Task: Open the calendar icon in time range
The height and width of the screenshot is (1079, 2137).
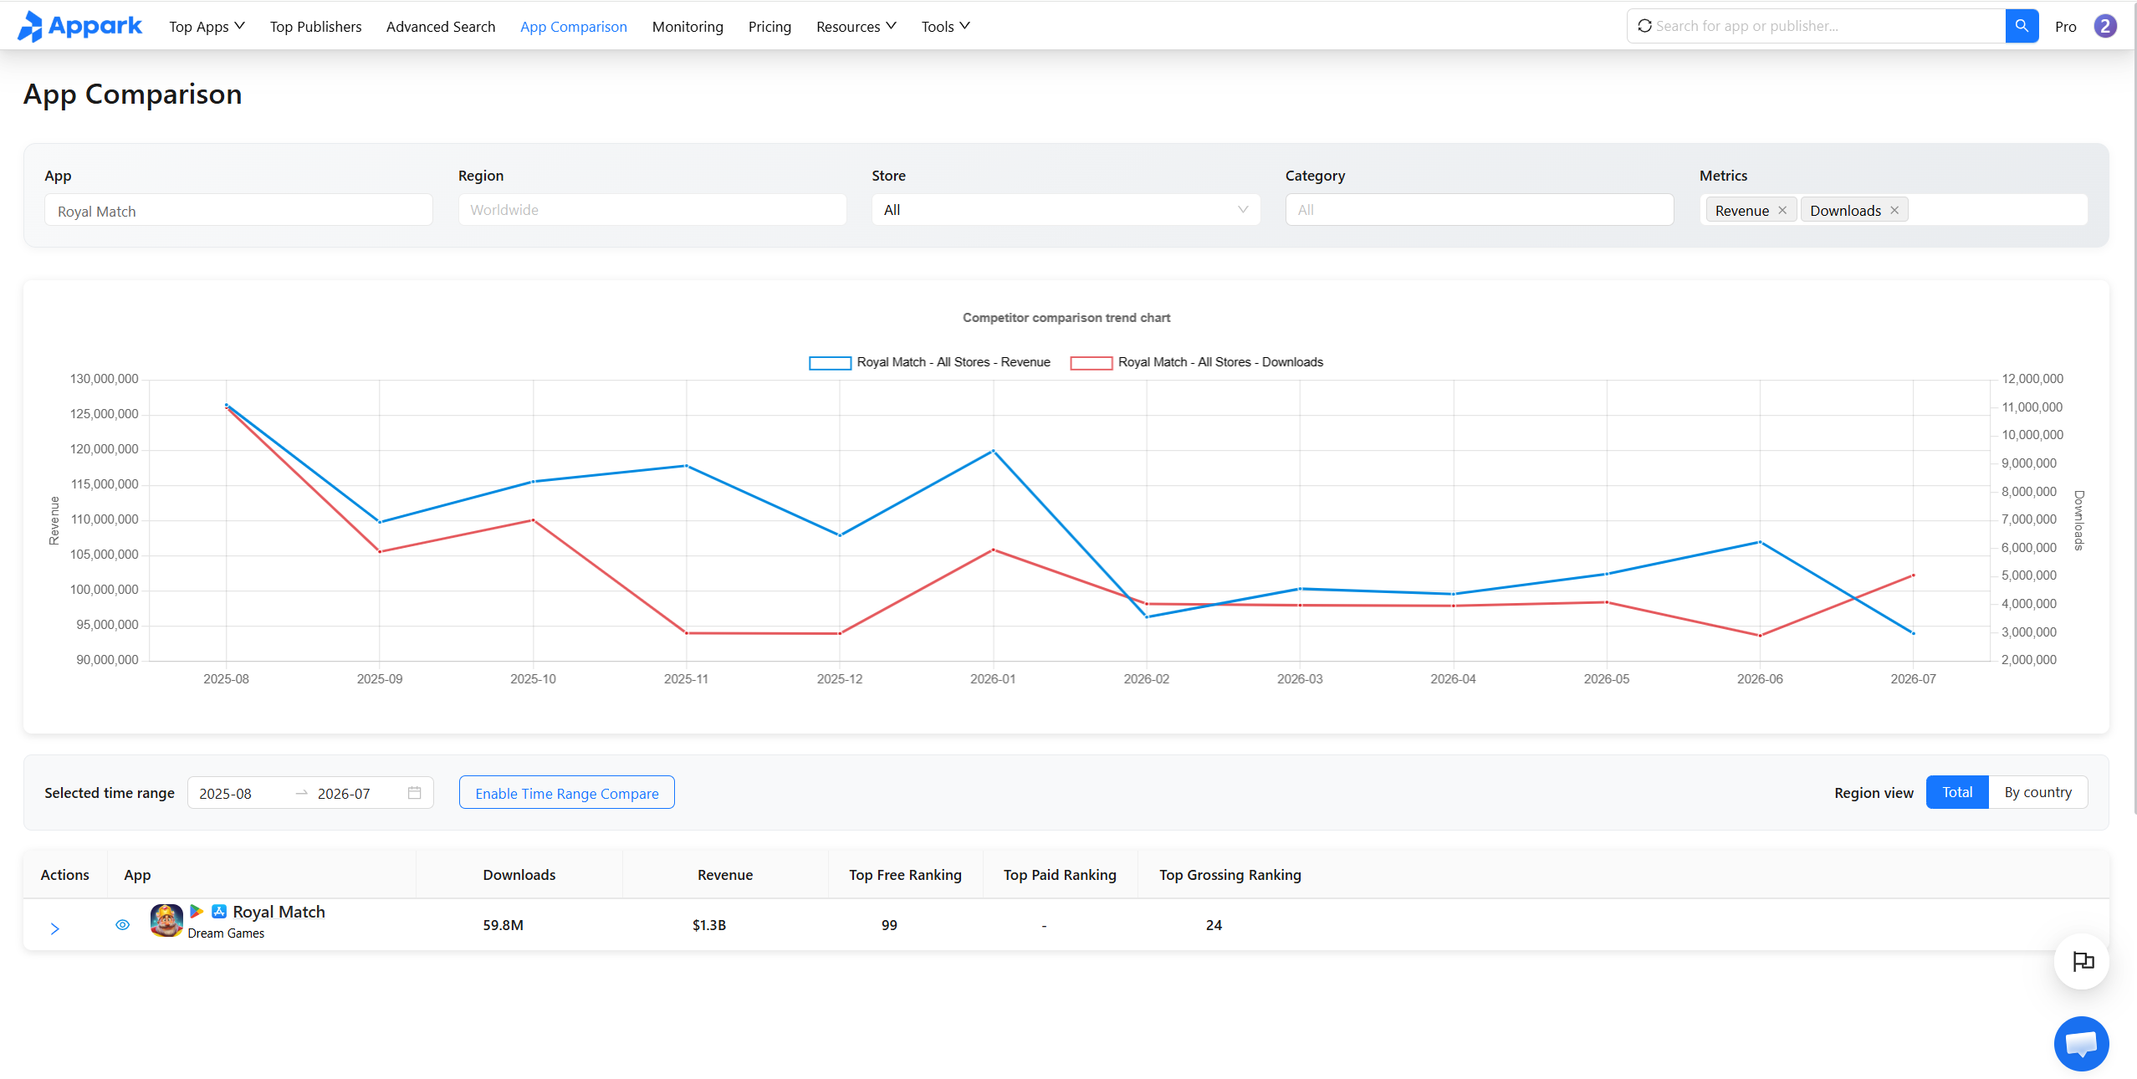Action: 414,793
